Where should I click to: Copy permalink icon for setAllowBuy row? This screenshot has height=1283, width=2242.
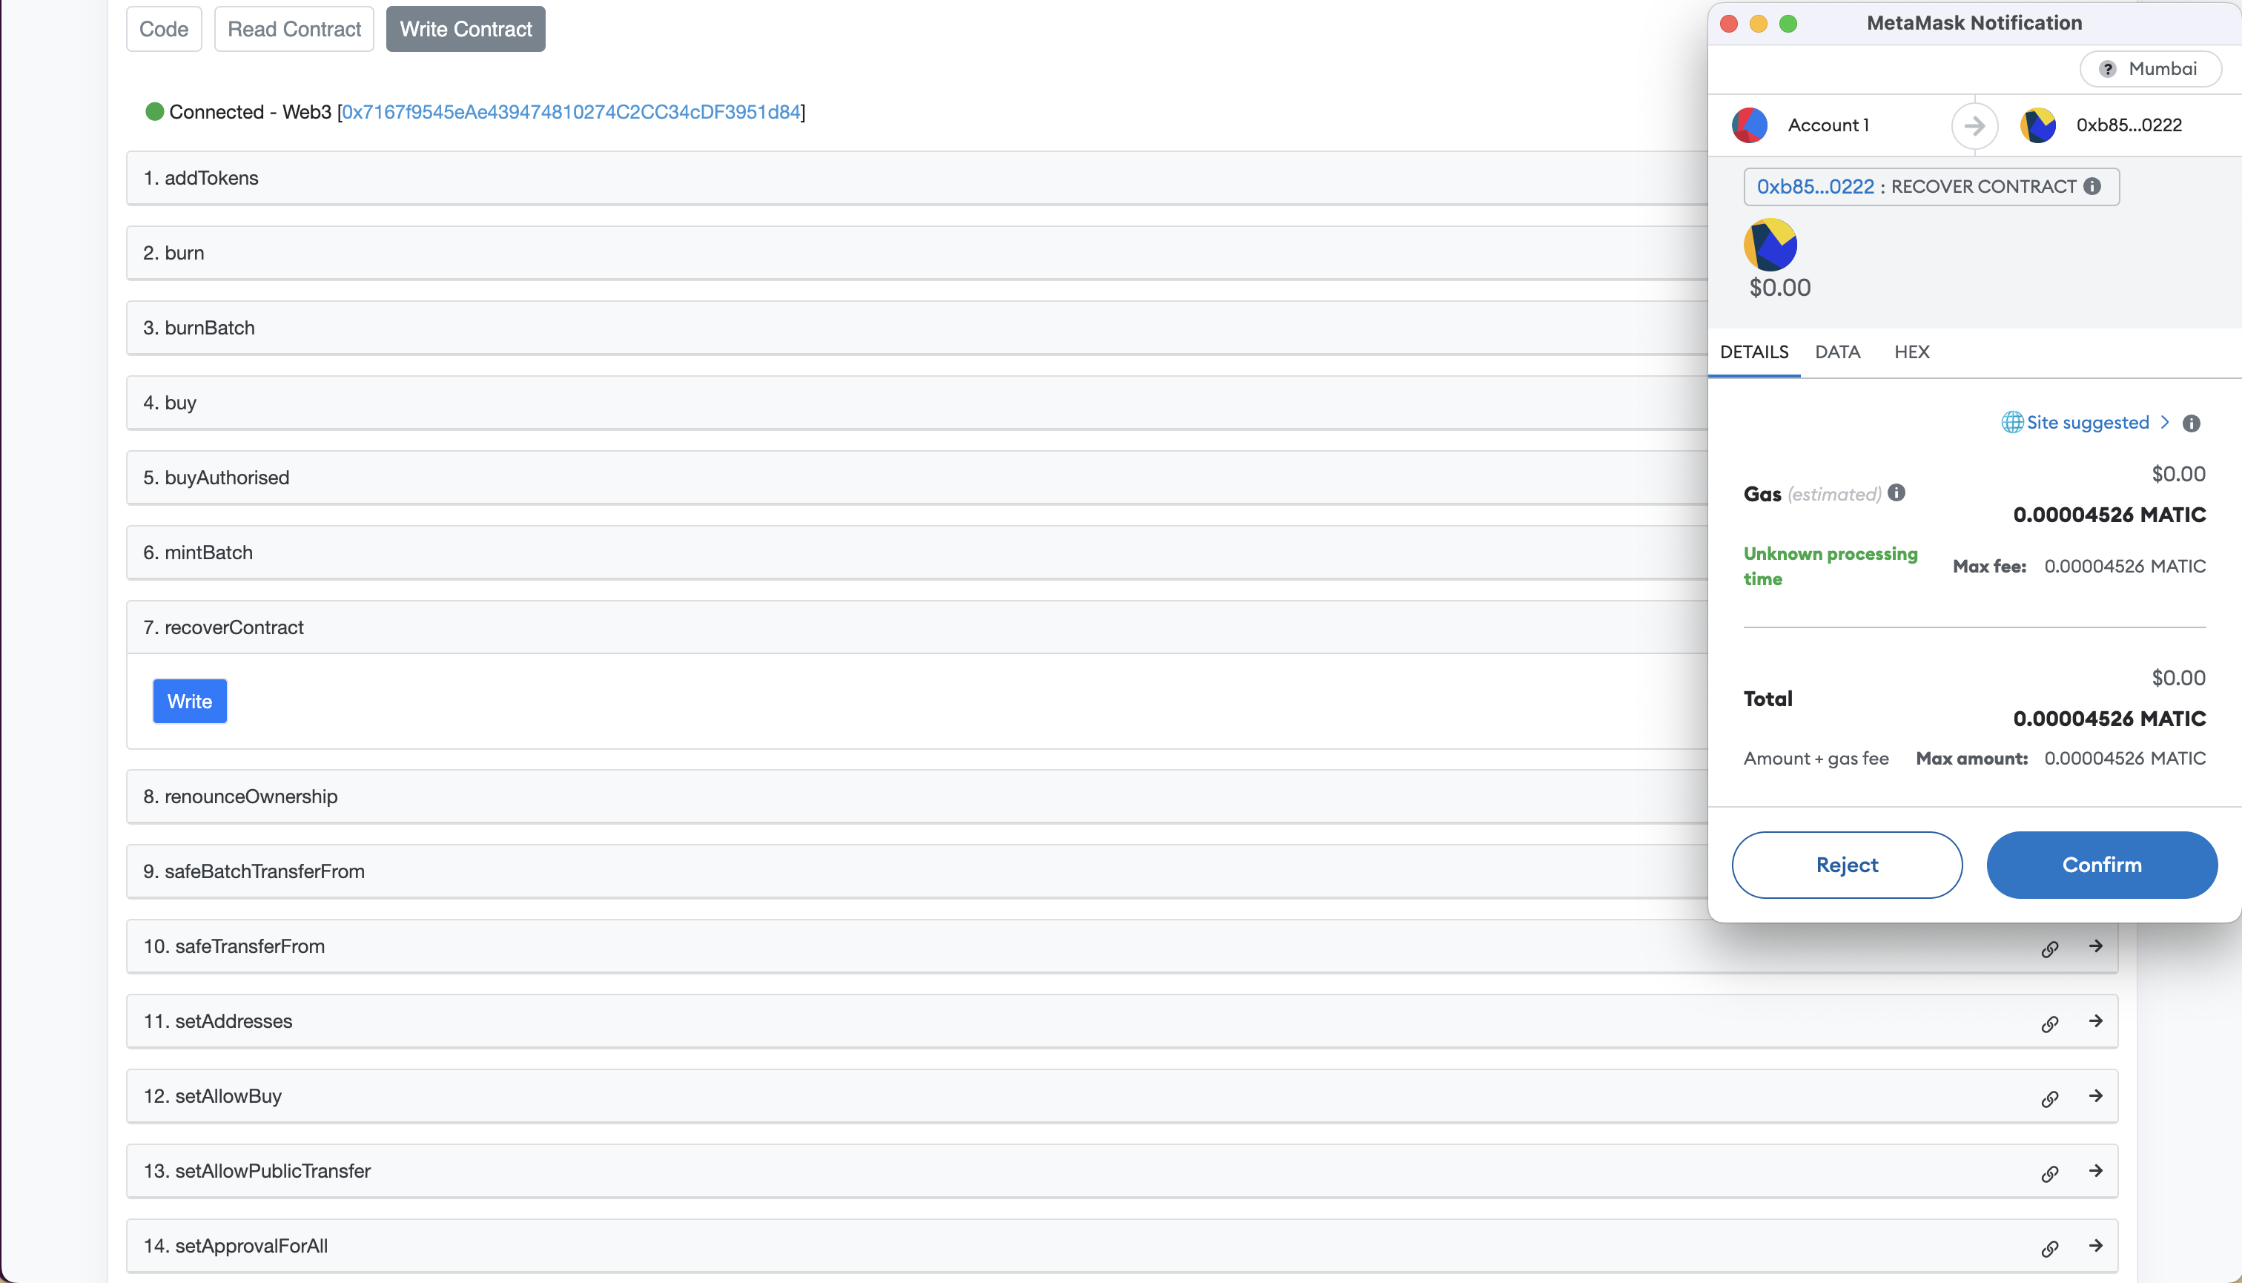[2050, 1098]
